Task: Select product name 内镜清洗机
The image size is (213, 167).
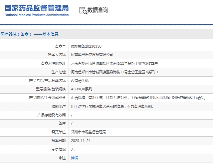Action: pos(80,81)
